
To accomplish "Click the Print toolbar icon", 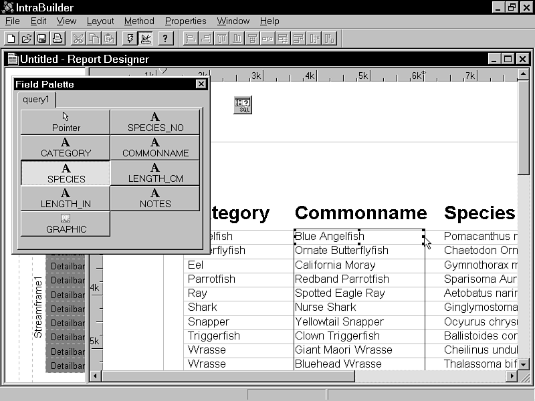I will tap(57, 38).
